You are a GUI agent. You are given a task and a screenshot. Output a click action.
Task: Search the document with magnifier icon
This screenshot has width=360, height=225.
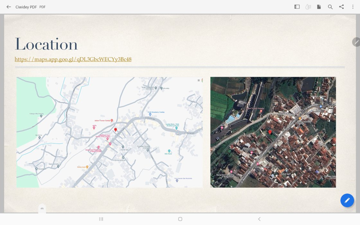tap(330, 7)
